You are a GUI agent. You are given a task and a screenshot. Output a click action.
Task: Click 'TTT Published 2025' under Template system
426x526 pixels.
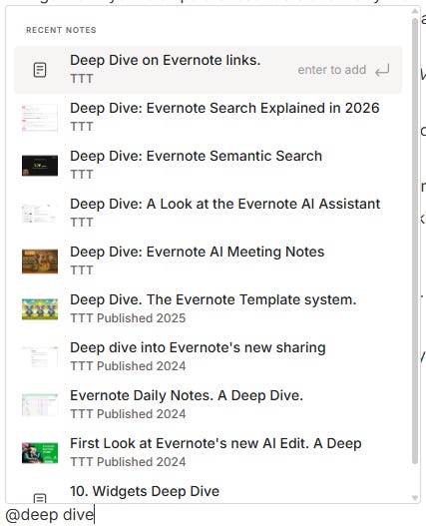click(128, 318)
